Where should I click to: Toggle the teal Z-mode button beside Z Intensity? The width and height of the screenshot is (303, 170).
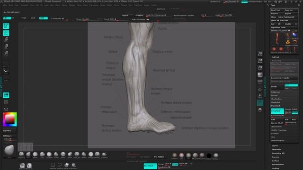(43, 18)
